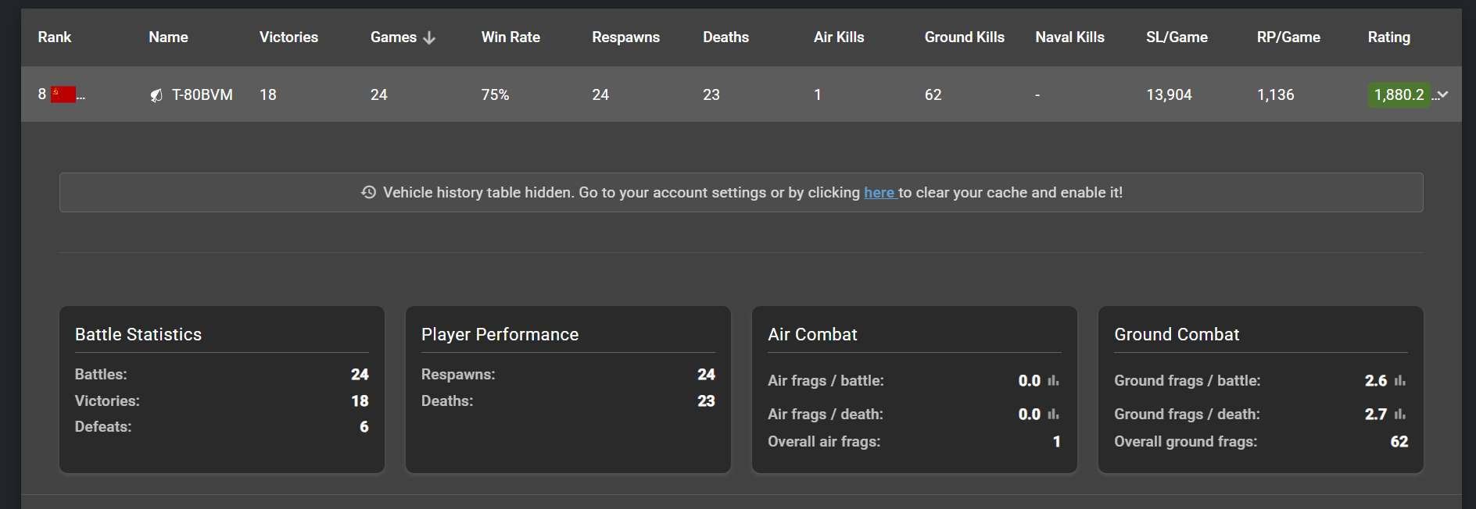Open chart icon for Ground frags / battle

[1399, 381]
